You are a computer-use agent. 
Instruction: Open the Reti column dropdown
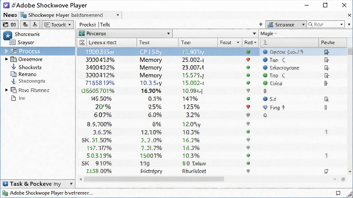click(x=251, y=42)
